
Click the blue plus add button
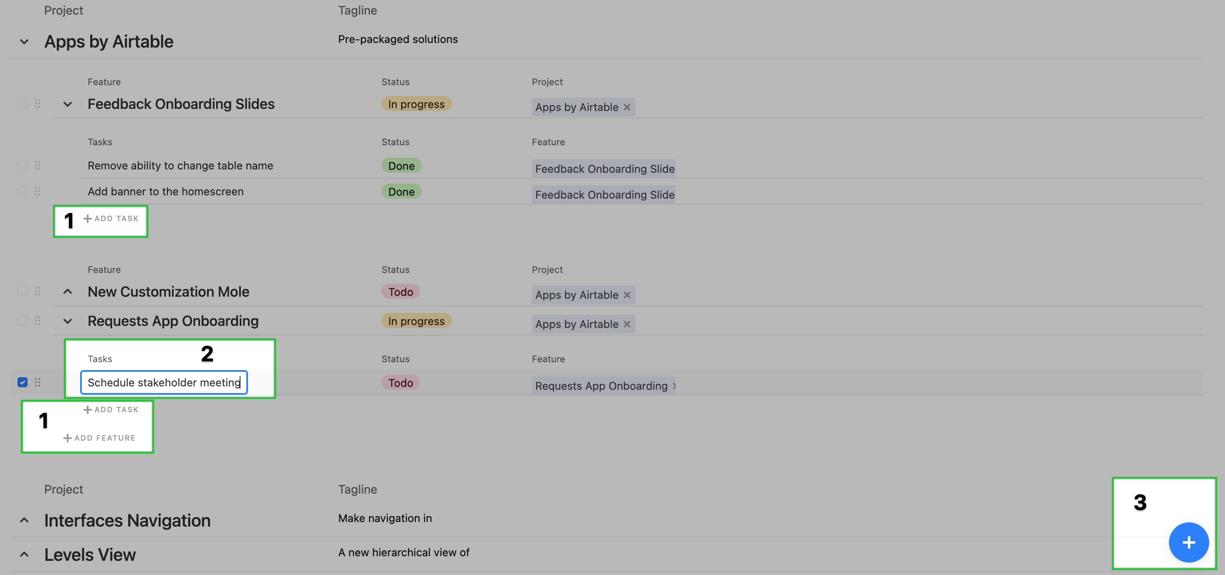1188,542
